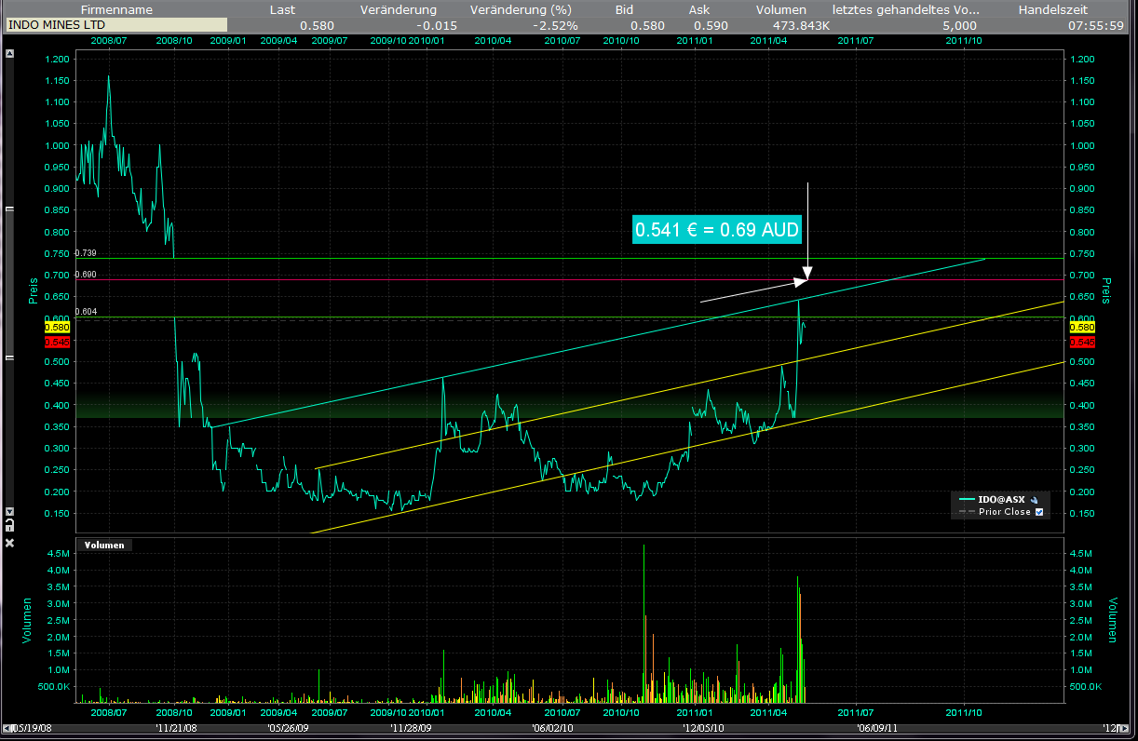1138x741 pixels.
Task: Click the horizontal time scrollbar at '06/02/10
Action: coord(552,727)
